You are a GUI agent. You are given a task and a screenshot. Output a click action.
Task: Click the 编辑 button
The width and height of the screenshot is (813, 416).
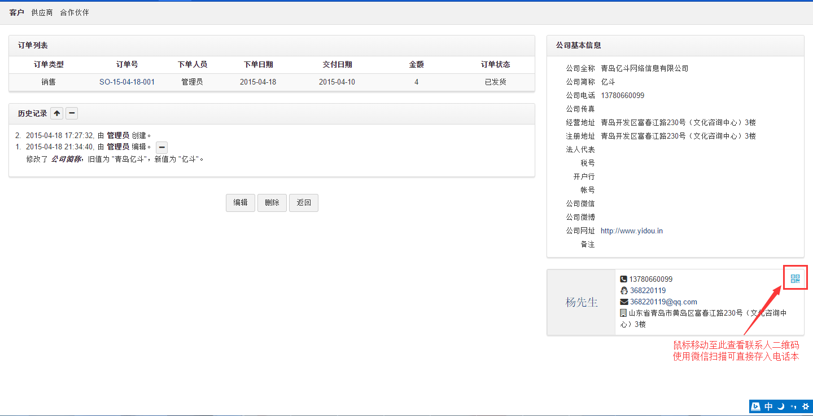[x=241, y=203]
